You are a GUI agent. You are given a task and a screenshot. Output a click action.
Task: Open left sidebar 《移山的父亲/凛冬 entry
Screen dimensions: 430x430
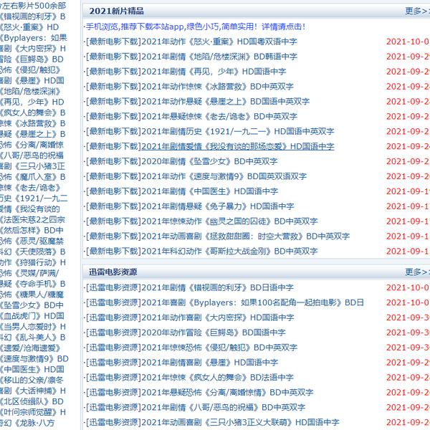coord(32,380)
